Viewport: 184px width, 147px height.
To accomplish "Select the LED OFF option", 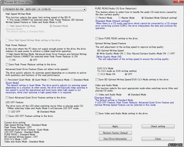I will pos(9,112).
